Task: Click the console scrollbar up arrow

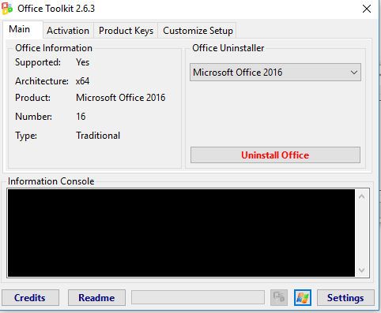Action: [x=361, y=196]
